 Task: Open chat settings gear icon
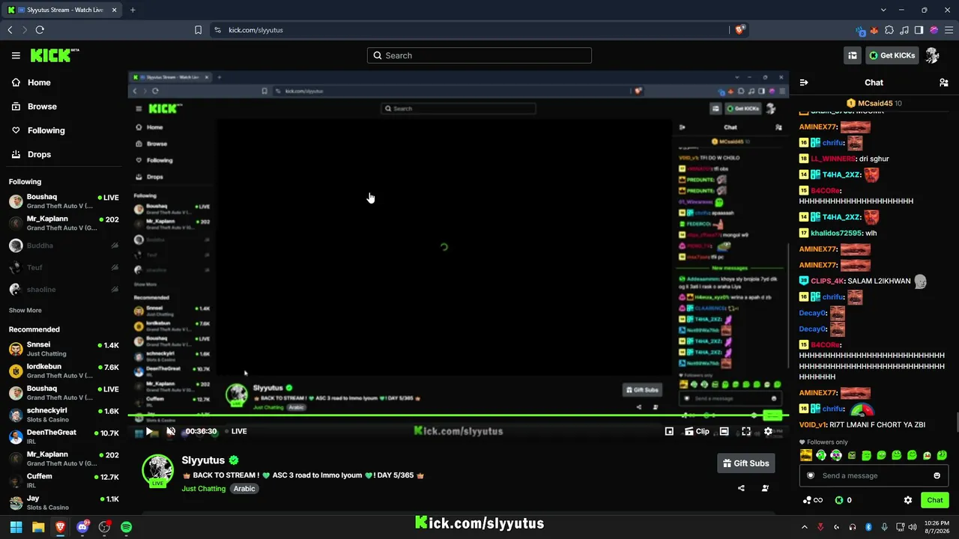pyautogui.click(x=908, y=500)
